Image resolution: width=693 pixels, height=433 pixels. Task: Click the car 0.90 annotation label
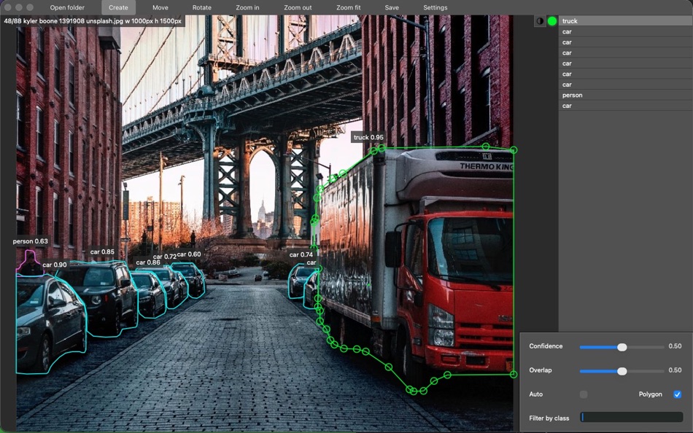tap(55, 265)
